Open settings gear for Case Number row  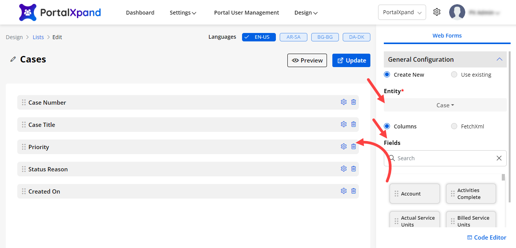(x=343, y=102)
